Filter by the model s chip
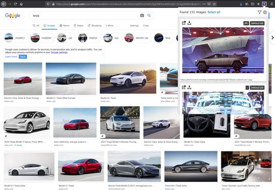 tap(15, 38)
